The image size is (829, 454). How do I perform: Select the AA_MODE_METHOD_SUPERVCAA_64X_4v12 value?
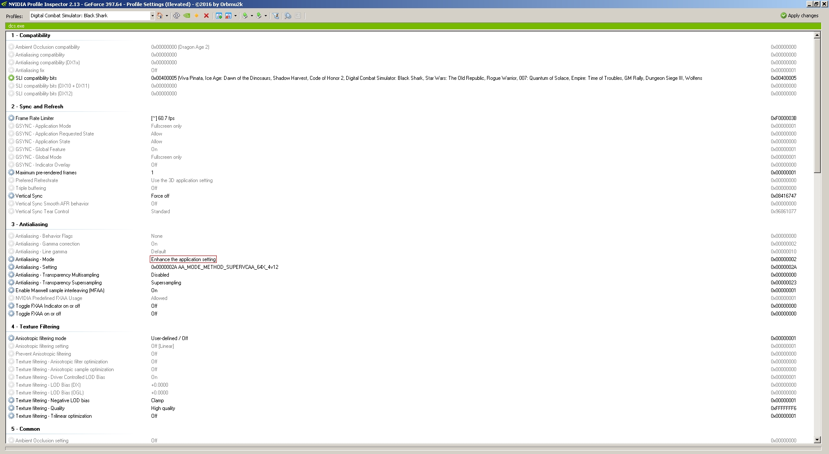(215, 267)
